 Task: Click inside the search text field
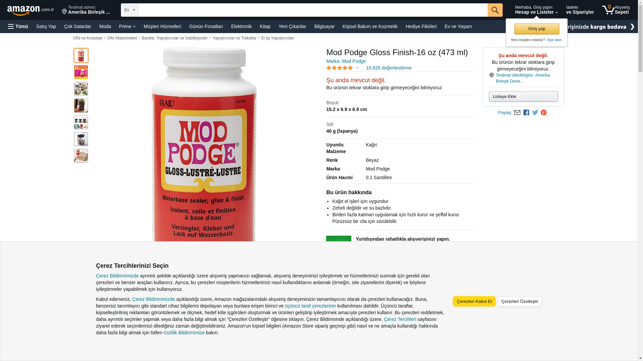(x=313, y=10)
